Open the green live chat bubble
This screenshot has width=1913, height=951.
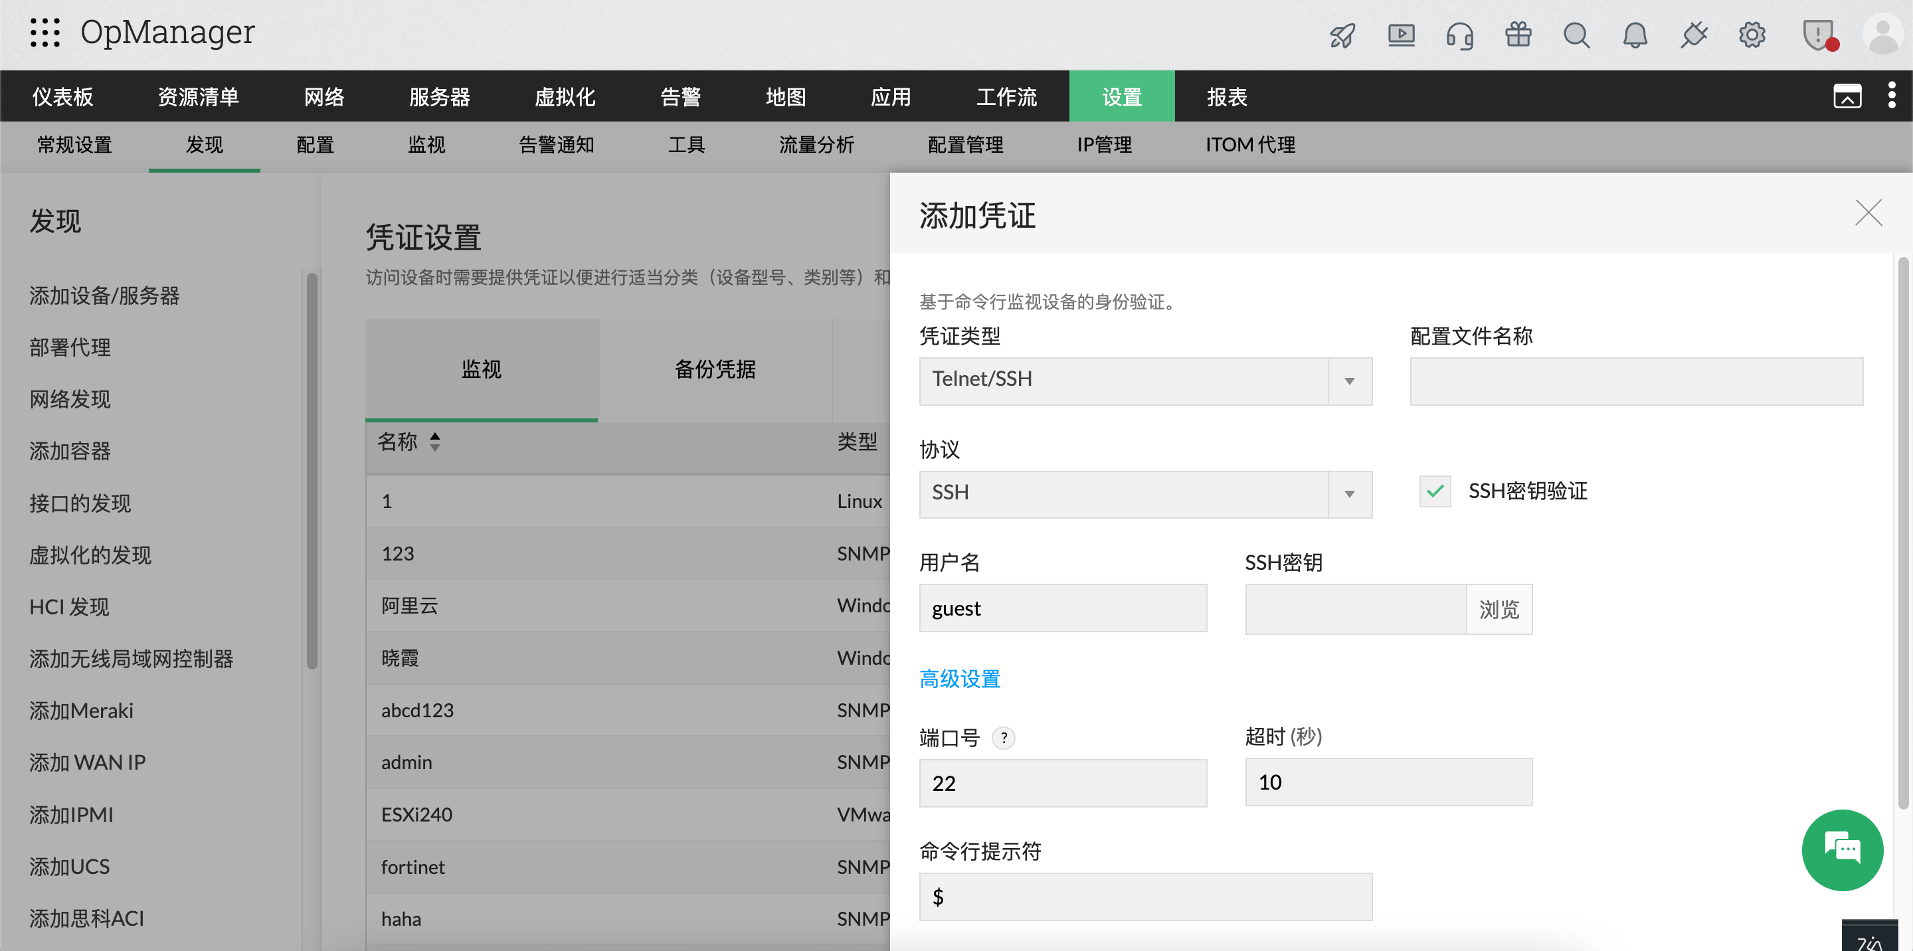pyautogui.click(x=1842, y=850)
